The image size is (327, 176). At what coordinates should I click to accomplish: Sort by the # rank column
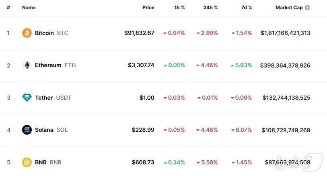(x=8, y=8)
